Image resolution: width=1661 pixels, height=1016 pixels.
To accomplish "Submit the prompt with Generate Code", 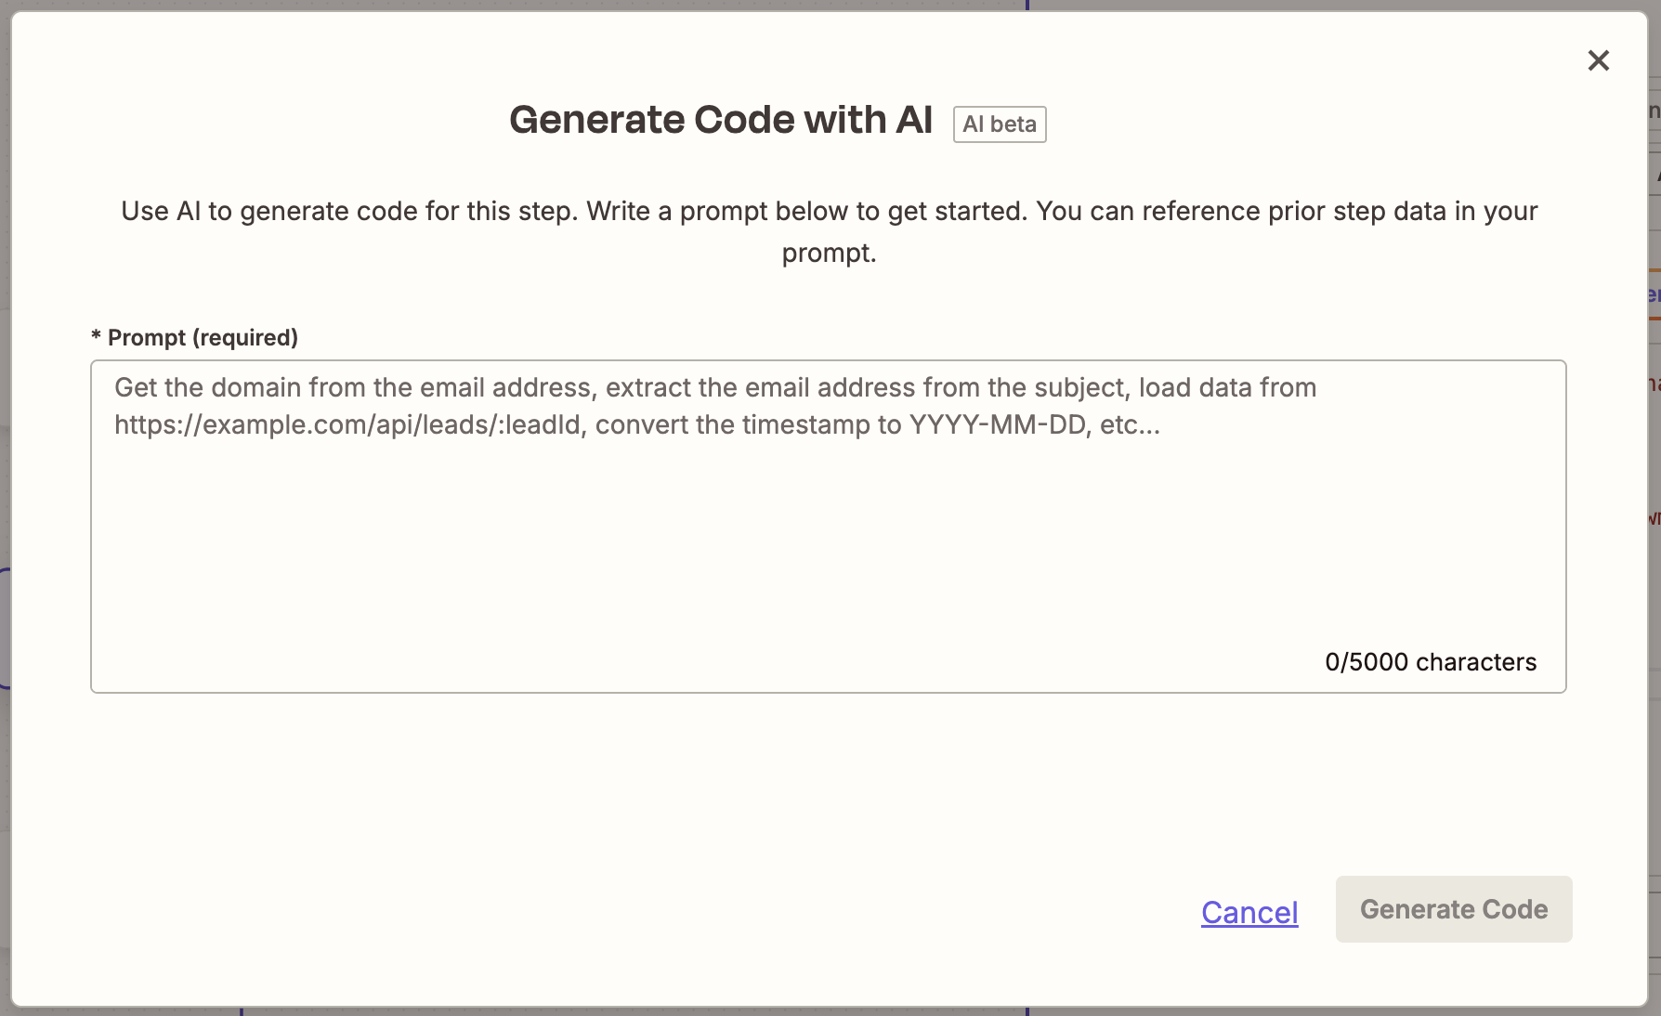I will pyautogui.click(x=1453, y=909).
